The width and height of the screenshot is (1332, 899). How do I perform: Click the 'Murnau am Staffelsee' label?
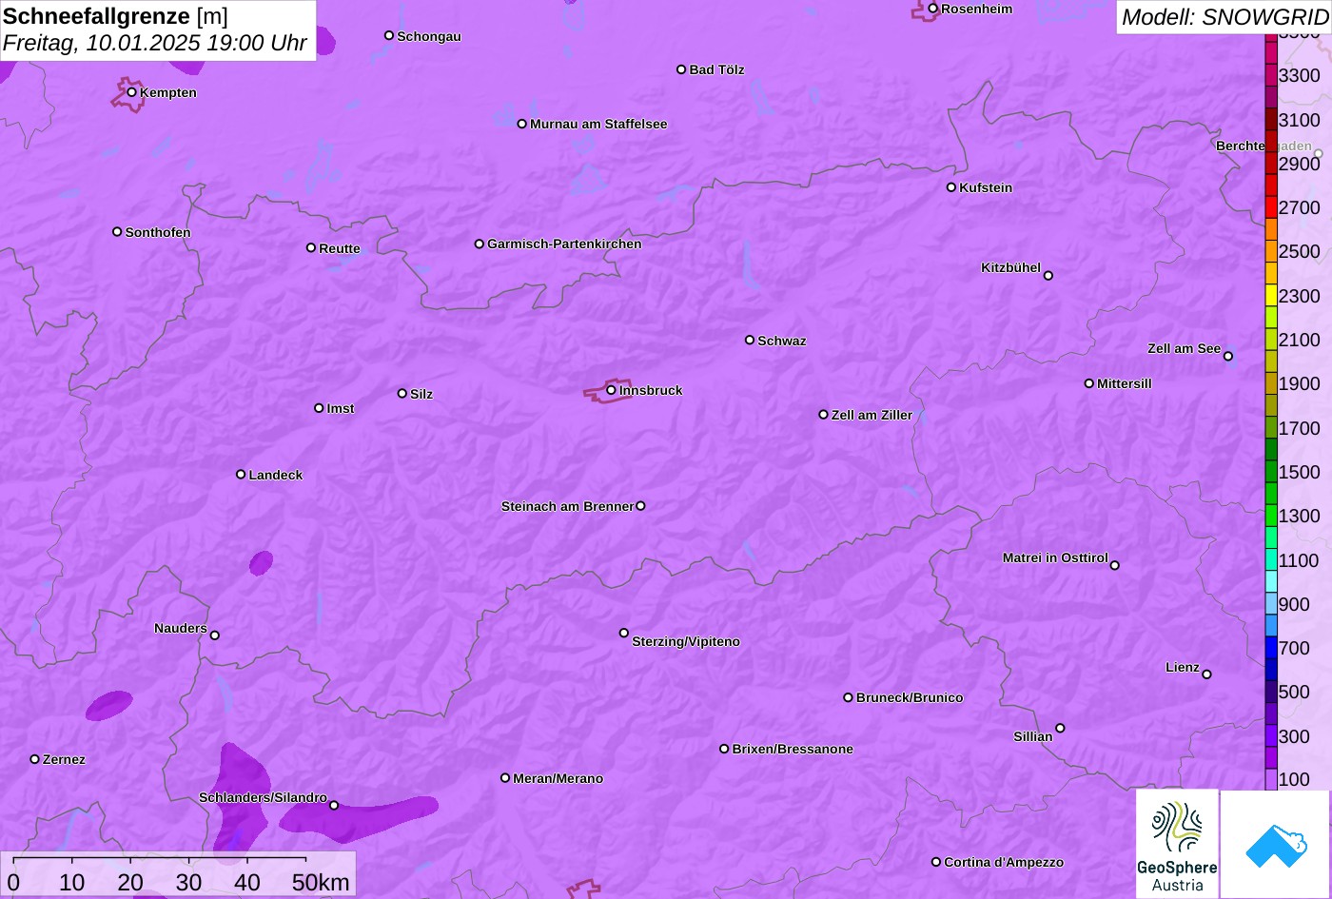[x=598, y=124]
